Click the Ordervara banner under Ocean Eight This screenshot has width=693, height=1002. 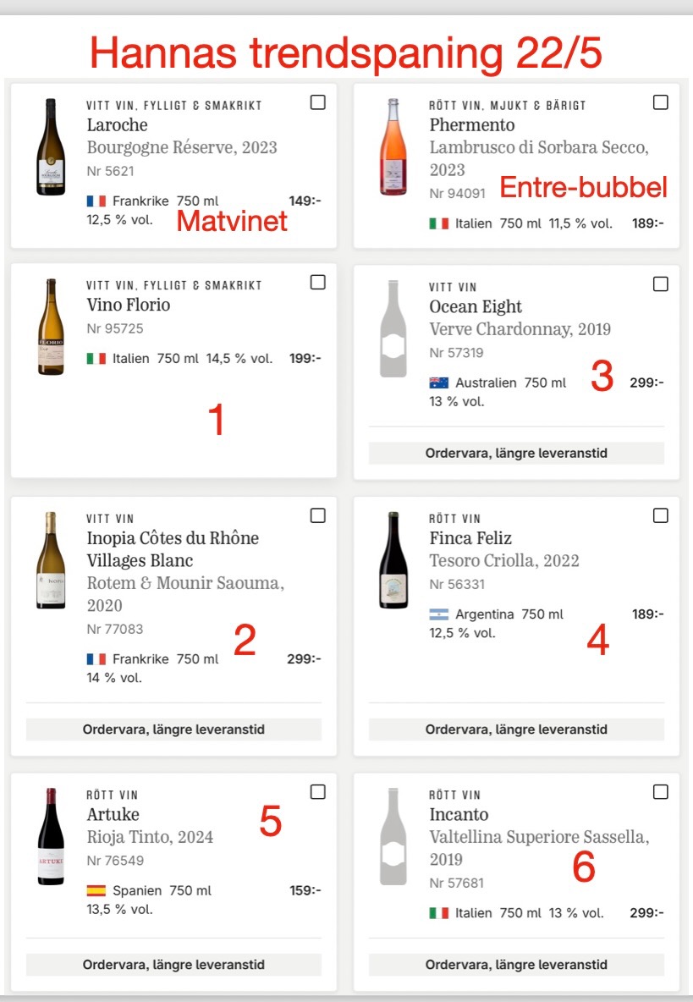tap(516, 454)
